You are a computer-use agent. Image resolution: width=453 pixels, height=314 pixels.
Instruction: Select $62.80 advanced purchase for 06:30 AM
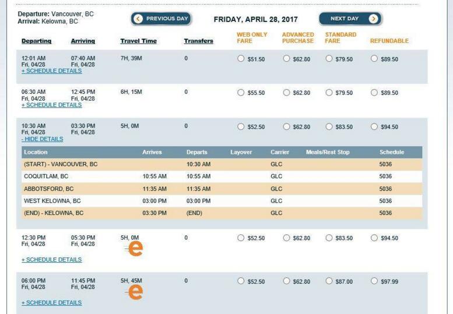pyautogui.click(x=286, y=93)
